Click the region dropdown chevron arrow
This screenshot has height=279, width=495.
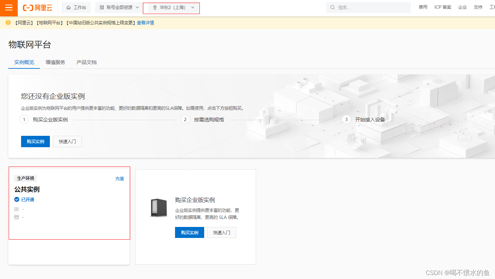193,7
